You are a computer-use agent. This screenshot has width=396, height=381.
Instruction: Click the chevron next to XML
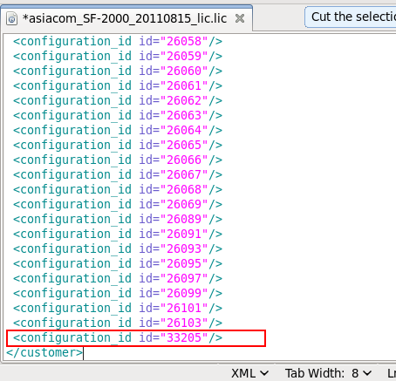click(x=264, y=373)
